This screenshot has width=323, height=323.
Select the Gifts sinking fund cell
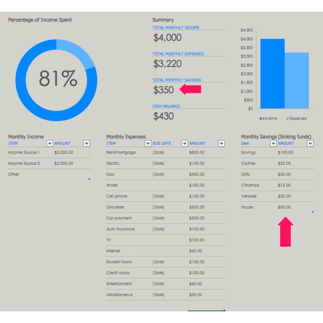(245, 174)
